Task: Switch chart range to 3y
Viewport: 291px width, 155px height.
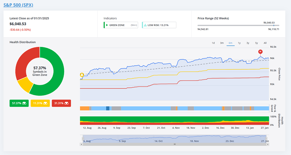Action: 248,43
